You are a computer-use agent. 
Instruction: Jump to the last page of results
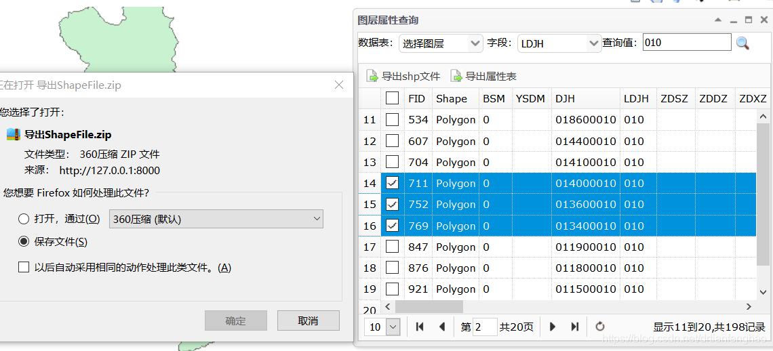pyautogui.click(x=575, y=327)
